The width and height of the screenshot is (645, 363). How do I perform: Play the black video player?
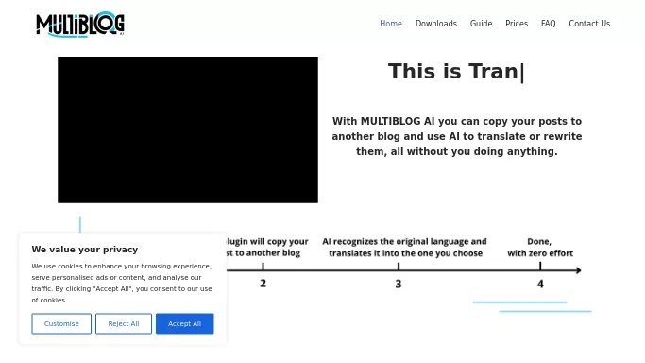(188, 130)
